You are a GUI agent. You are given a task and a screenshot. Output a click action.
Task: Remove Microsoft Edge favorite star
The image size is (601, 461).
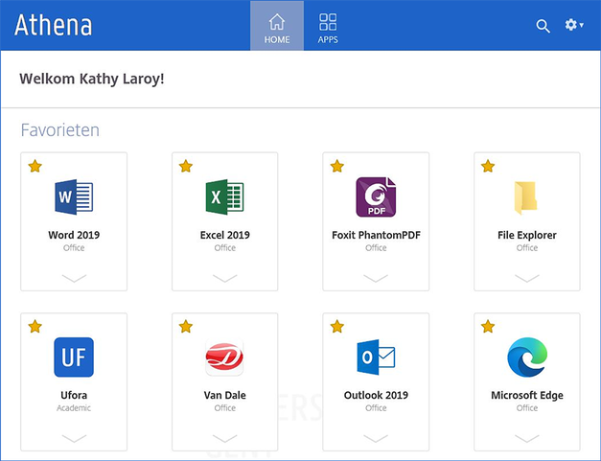point(488,327)
